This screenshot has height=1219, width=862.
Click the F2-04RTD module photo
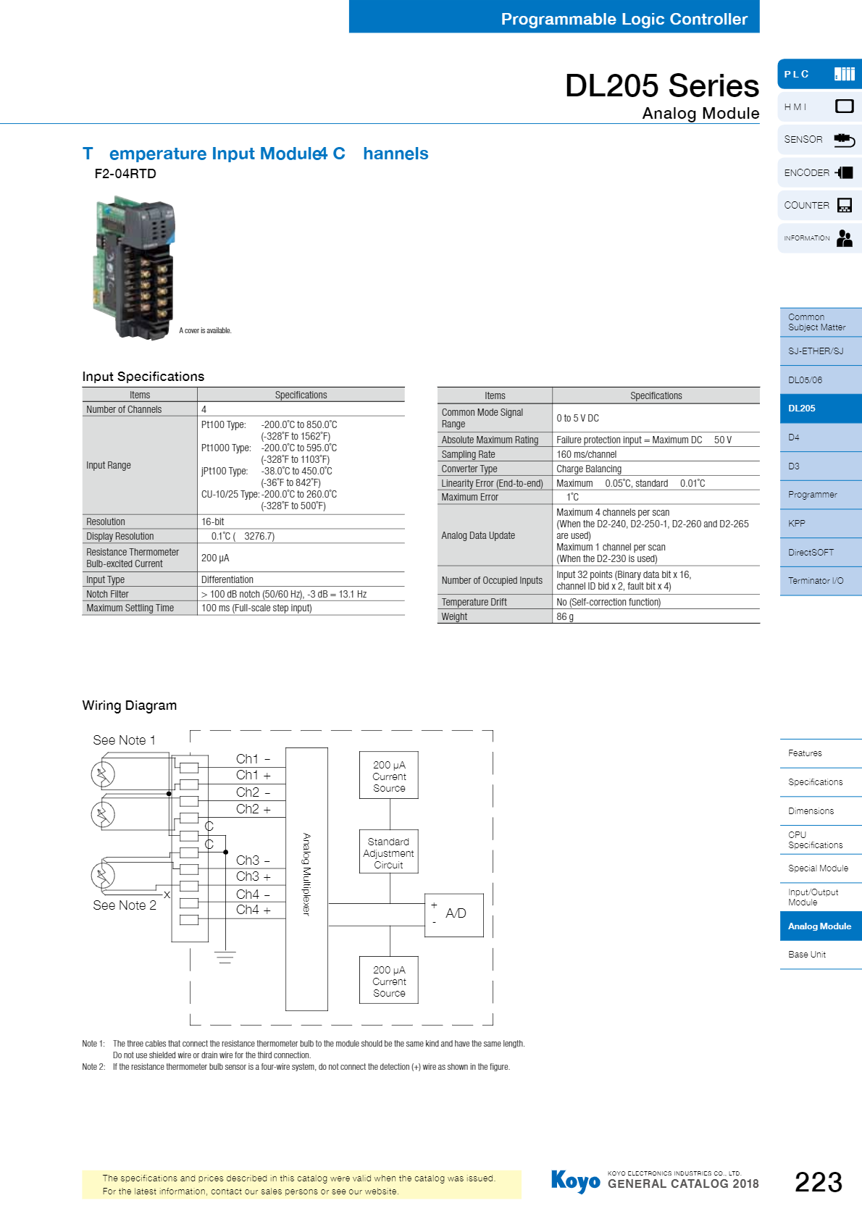135,267
